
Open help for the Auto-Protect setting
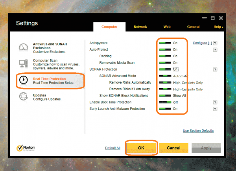click(215, 50)
